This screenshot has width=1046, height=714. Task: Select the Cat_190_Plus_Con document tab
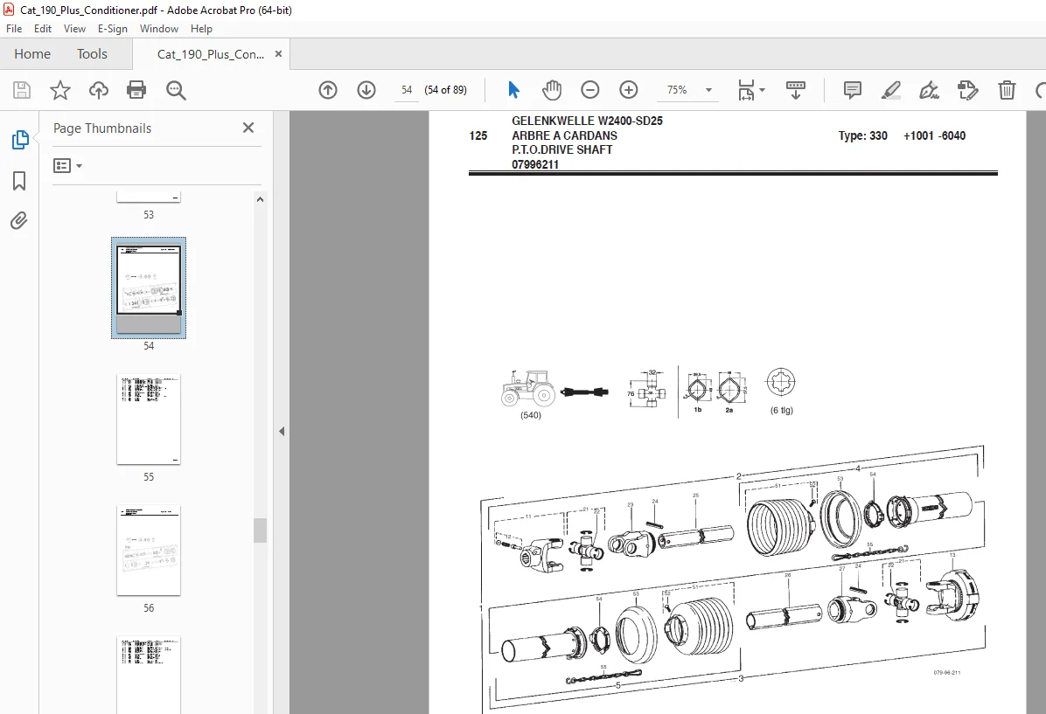[x=211, y=54]
